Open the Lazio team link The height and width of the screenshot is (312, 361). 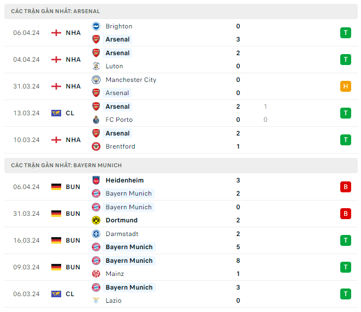pos(114,301)
